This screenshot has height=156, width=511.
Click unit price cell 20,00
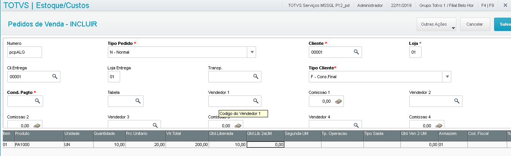tap(146, 145)
